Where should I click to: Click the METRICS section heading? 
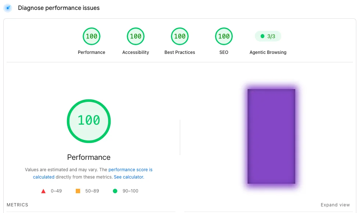(17, 205)
